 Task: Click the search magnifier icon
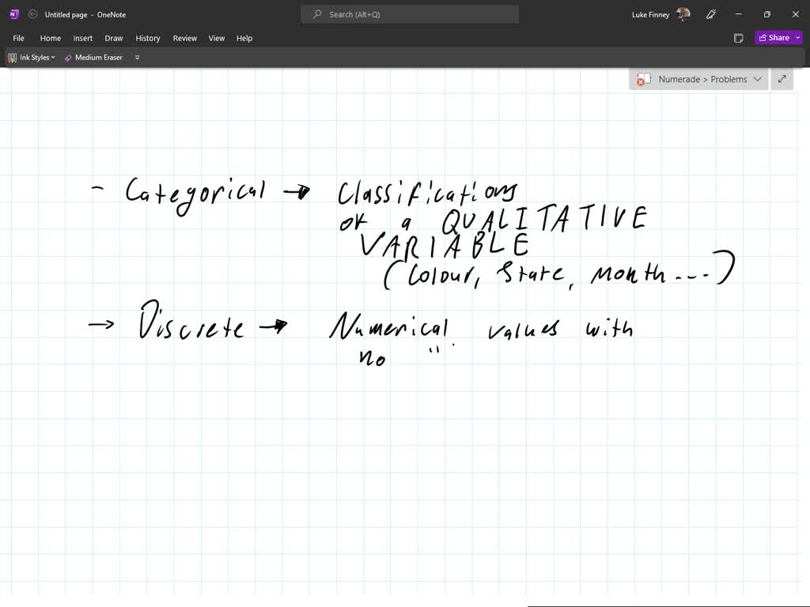(318, 14)
